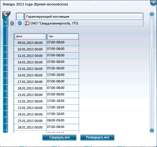Click the Гарантирующий поставщик column header

(x=84, y=17)
